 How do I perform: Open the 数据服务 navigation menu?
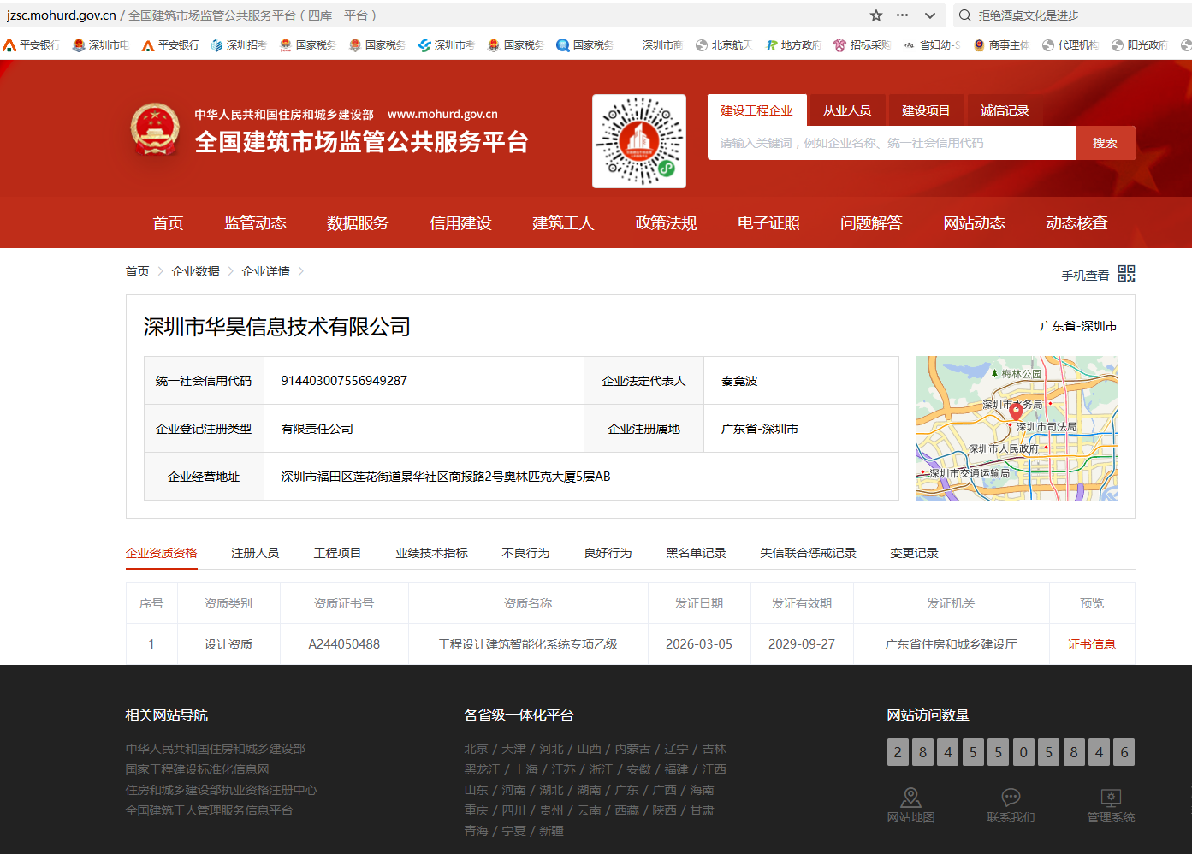pos(359,223)
